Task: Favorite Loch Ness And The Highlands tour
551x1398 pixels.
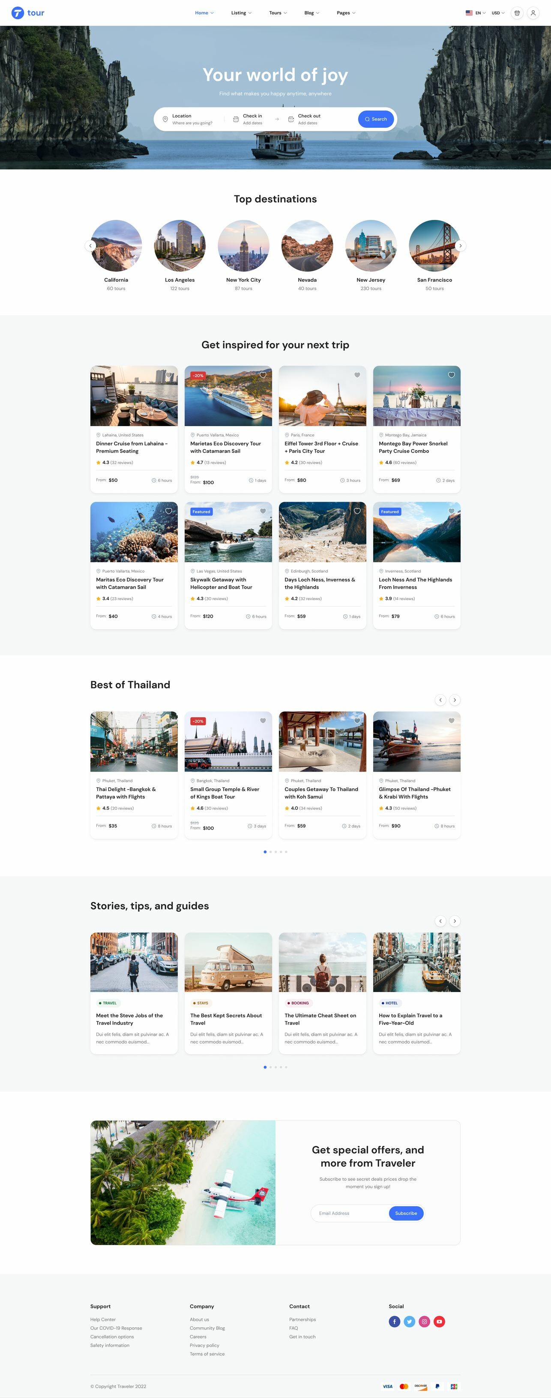Action: point(451,511)
